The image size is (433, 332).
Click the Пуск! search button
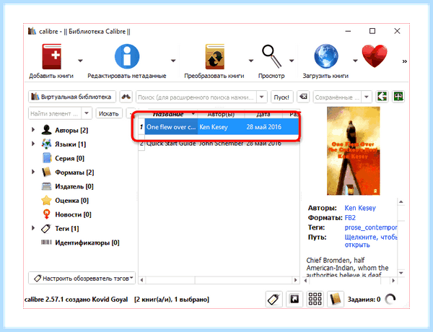point(281,97)
